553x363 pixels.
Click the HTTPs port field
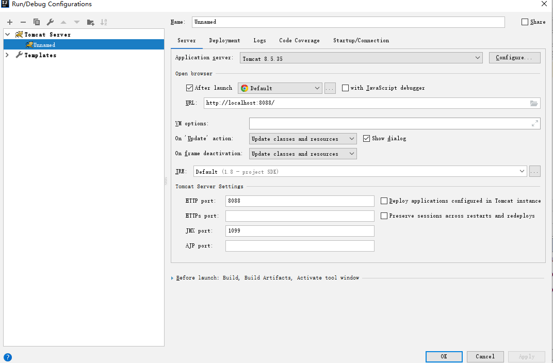click(x=300, y=216)
